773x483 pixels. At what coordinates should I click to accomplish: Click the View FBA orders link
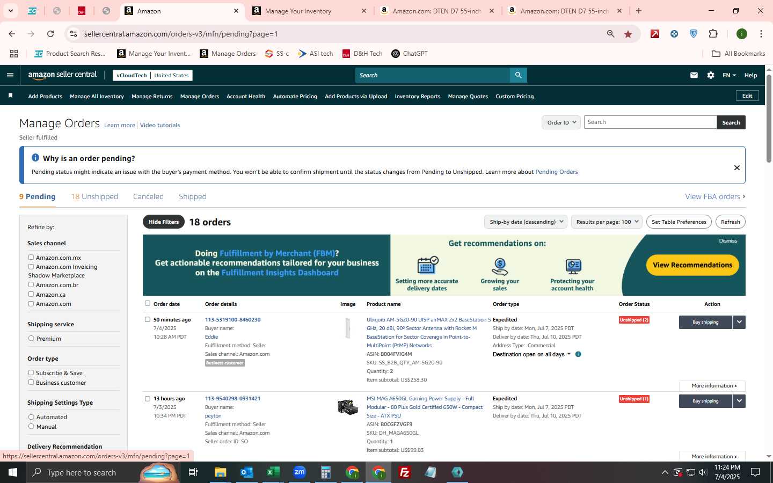pyautogui.click(x=715, y=196)
